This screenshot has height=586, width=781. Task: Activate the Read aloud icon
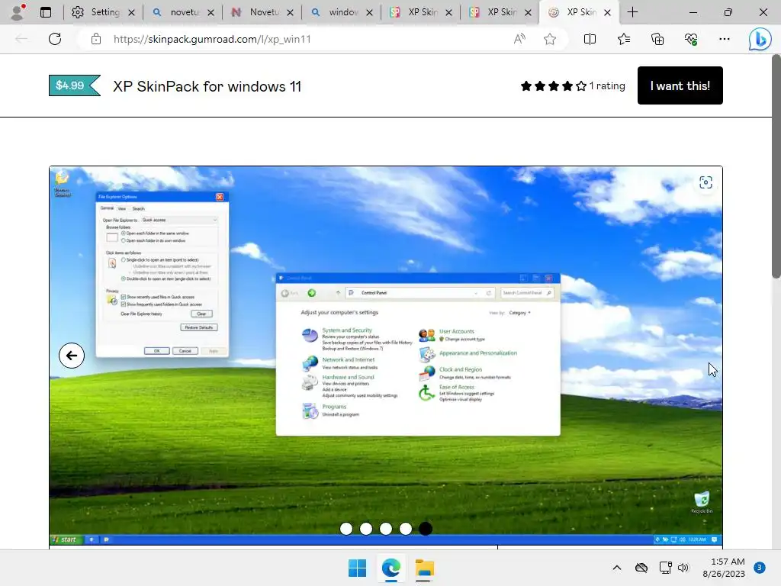coord(519,39)
